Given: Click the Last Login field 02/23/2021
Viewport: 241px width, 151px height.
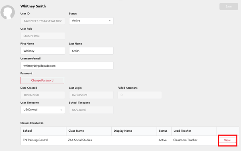Looking at the screenshot, I should point(91,95).
